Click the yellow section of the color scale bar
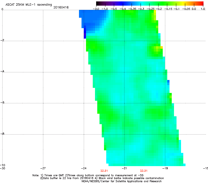This screenshot has width=208, height=183. tap(183, 3)
